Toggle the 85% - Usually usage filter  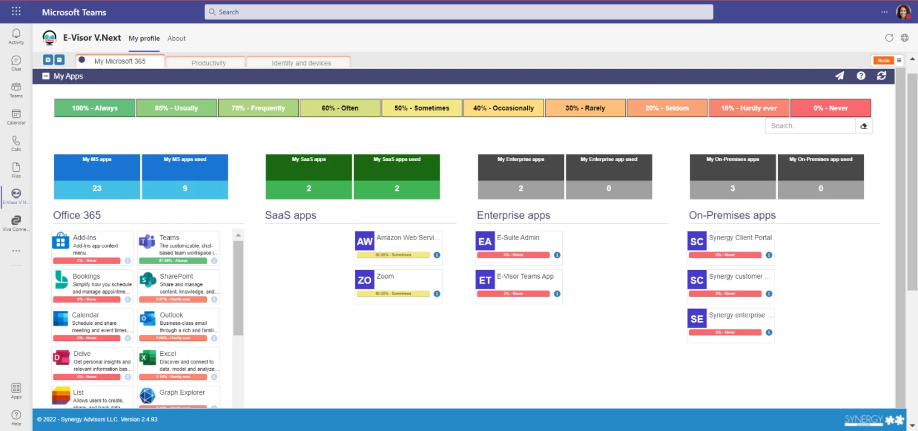tap(176, 108)
